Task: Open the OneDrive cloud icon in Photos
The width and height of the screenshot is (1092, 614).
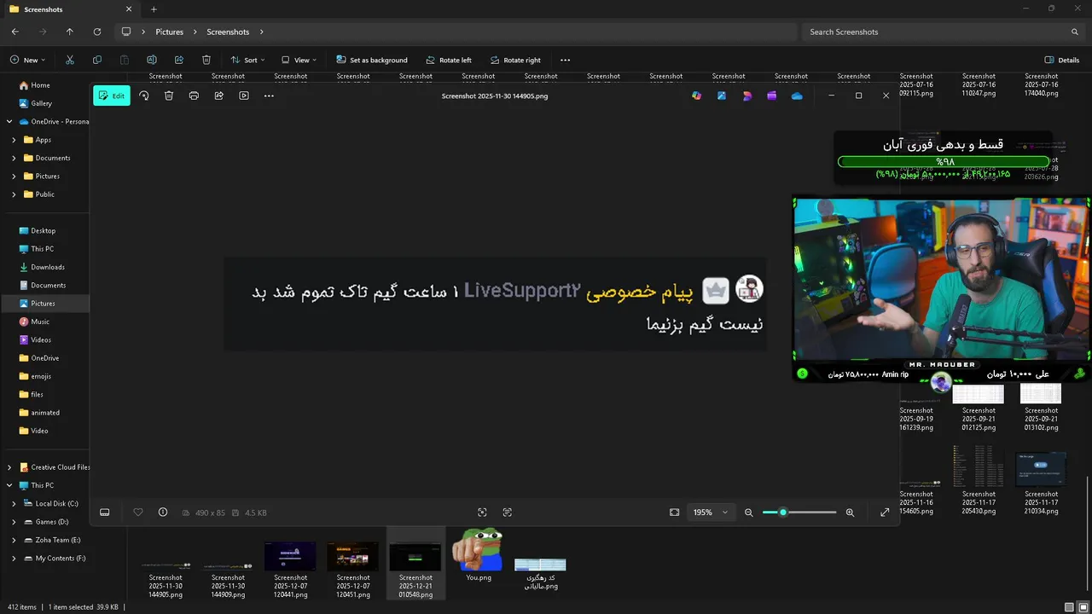Action: click(797, 96)
